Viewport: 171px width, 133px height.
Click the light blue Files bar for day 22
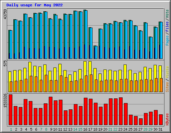point(116,40)
